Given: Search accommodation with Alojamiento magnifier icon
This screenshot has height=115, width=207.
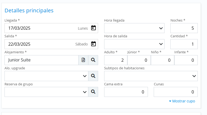Looking at the screenshot, I should coord(93,60).
